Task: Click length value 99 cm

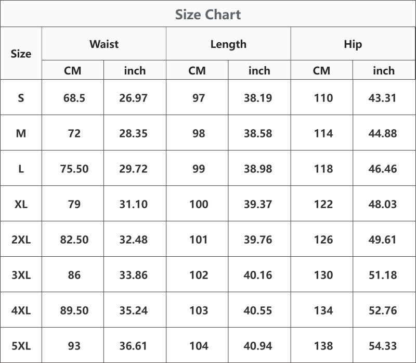Action: 199,169
